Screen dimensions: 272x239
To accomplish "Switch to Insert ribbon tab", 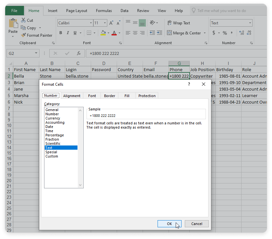I will tap(53, 11).
